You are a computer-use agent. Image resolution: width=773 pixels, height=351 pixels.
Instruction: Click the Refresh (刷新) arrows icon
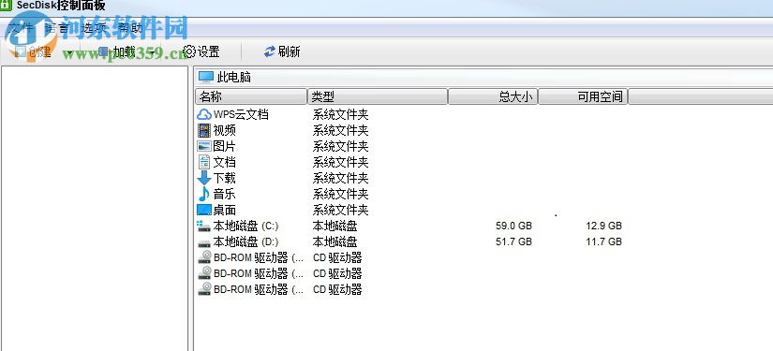point(270,51)
